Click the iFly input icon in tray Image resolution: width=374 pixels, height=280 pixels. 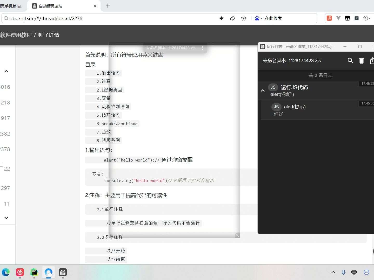(366, 272)
